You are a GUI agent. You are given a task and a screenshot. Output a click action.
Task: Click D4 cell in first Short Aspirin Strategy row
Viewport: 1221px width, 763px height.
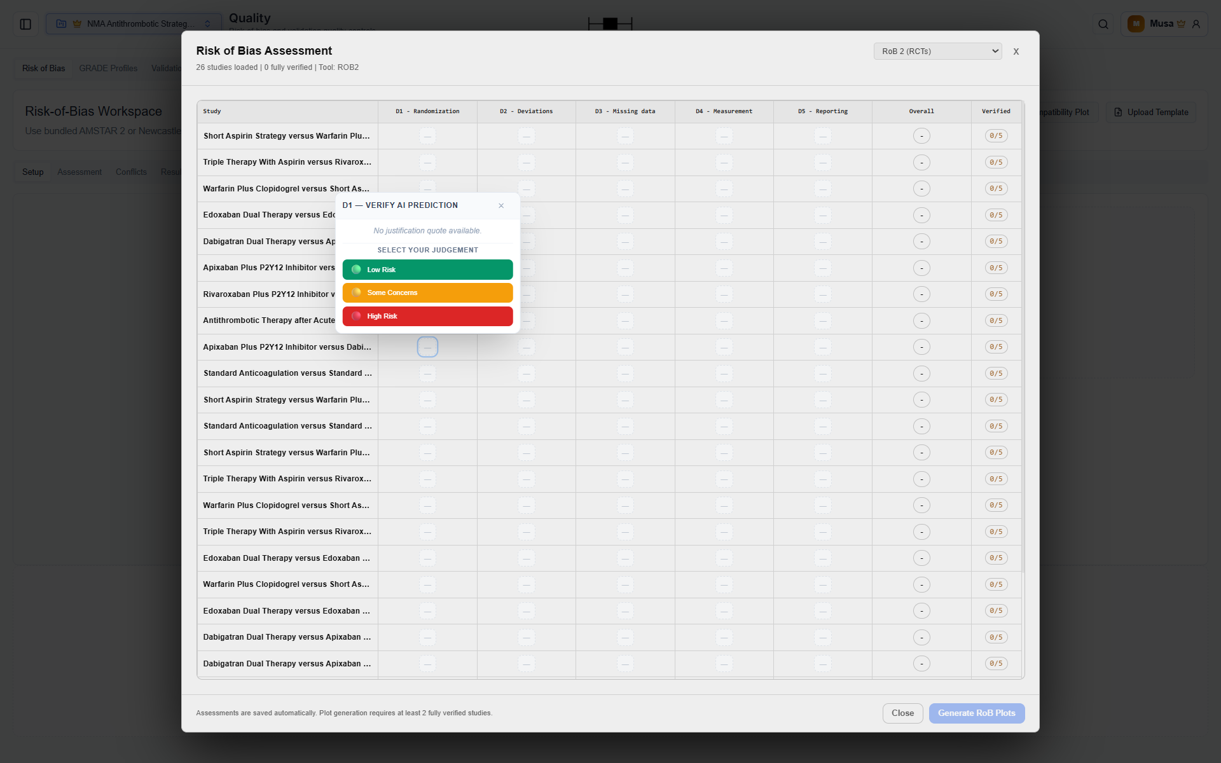(x=724, y=136)
